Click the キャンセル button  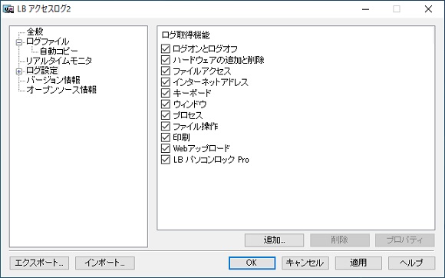tap(305, 263)
